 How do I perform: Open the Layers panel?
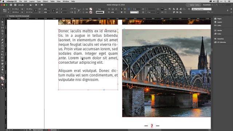coord(218,22)
